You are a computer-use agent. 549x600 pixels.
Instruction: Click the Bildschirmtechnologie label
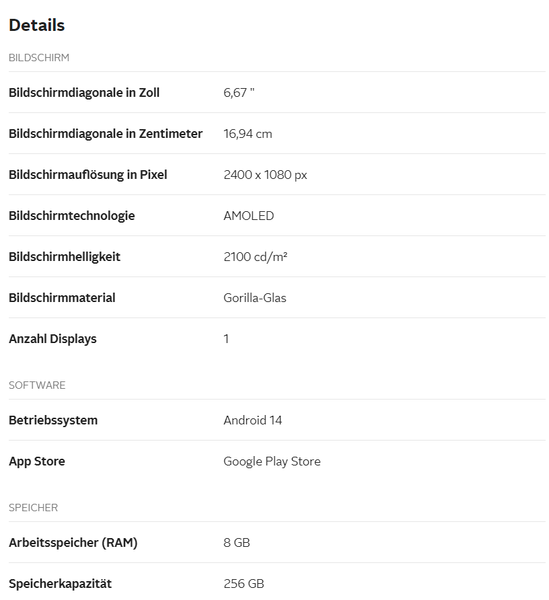71,216
